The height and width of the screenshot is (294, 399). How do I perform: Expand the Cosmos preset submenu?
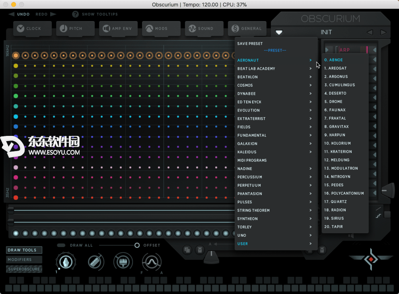tap(276, 85)
